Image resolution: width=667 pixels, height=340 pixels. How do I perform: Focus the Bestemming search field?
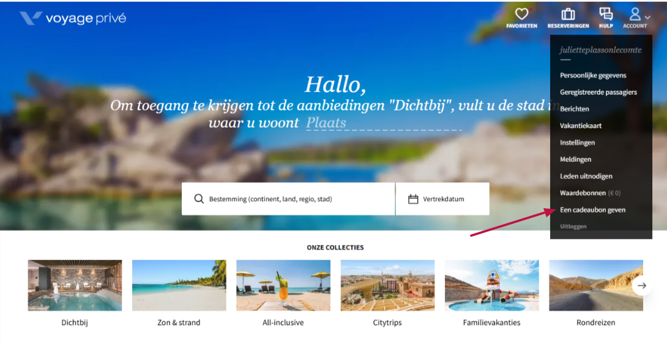288,199
